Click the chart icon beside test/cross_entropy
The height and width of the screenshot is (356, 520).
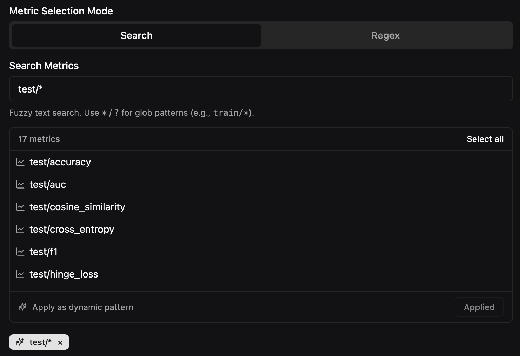20,229
